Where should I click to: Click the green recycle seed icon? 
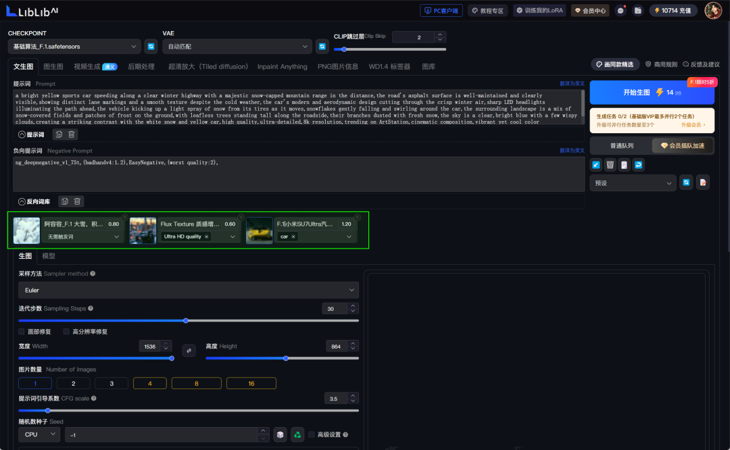coord(297,434)
